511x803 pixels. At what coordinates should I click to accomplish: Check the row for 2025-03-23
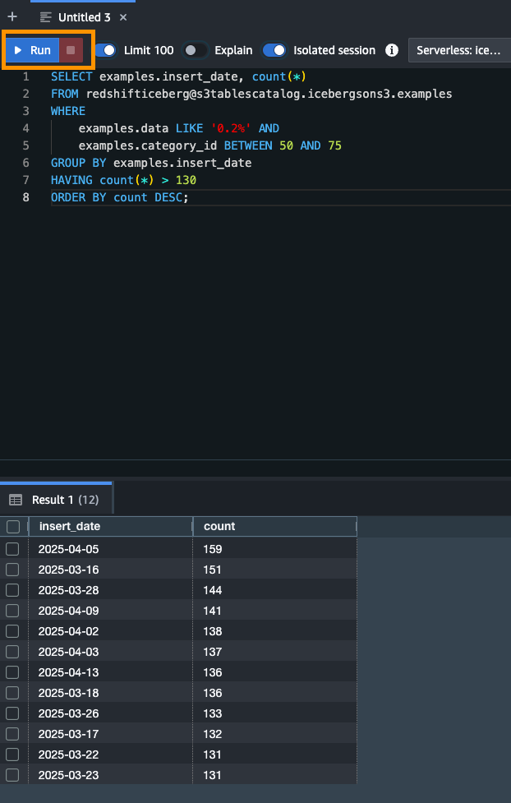12,774
